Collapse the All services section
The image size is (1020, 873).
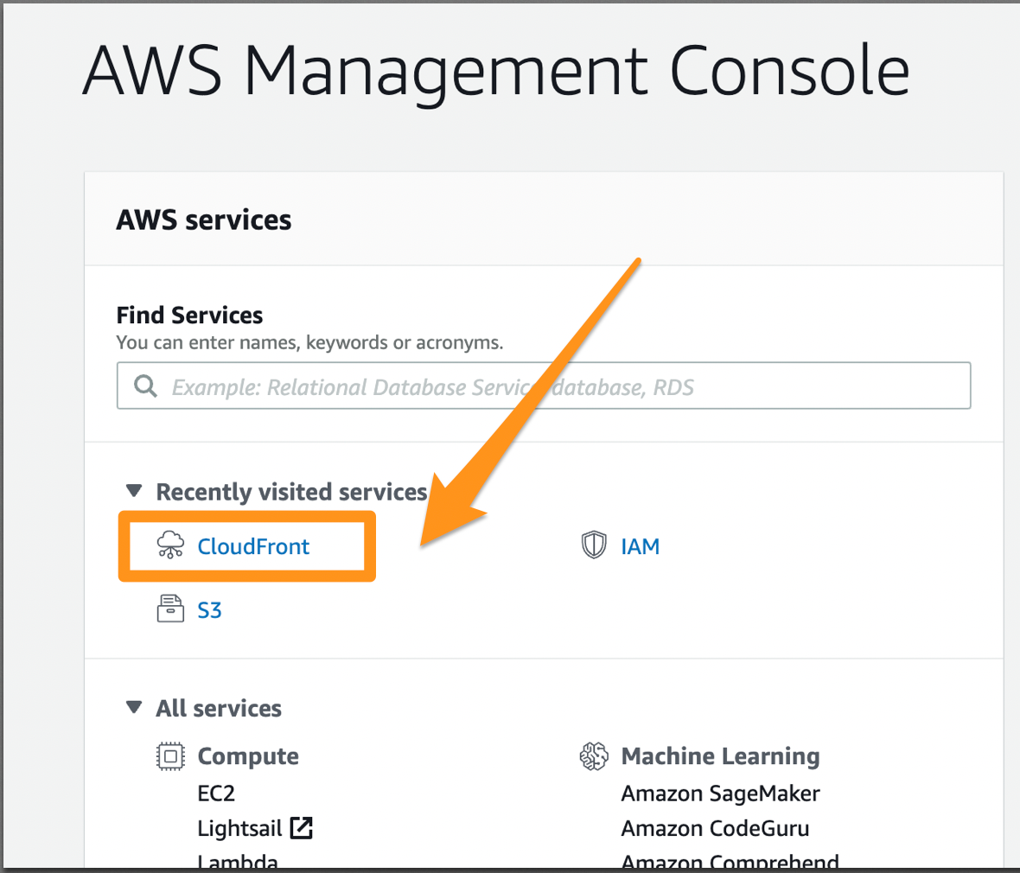click(x=134, y=707)
